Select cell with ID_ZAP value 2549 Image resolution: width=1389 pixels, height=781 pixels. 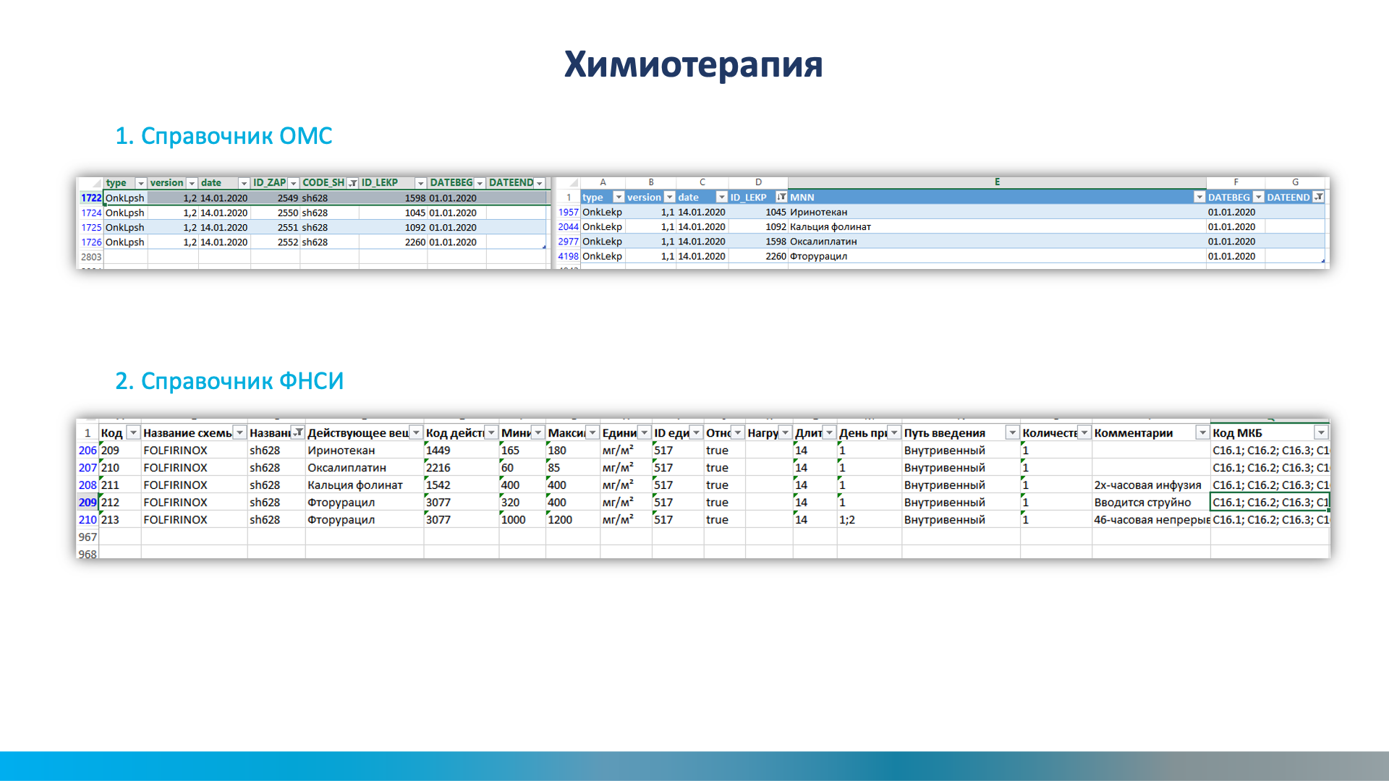pyautogui.click(x=275, y=198)
